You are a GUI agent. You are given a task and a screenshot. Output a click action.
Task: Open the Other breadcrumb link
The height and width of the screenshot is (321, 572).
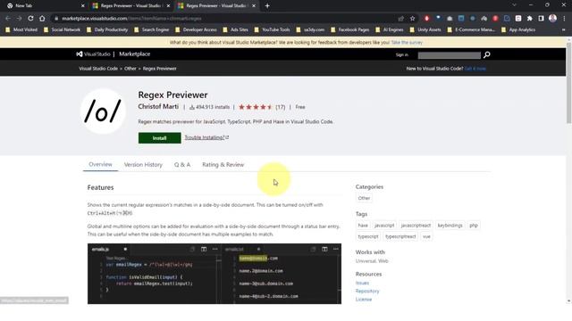click(x=130, y=69)
